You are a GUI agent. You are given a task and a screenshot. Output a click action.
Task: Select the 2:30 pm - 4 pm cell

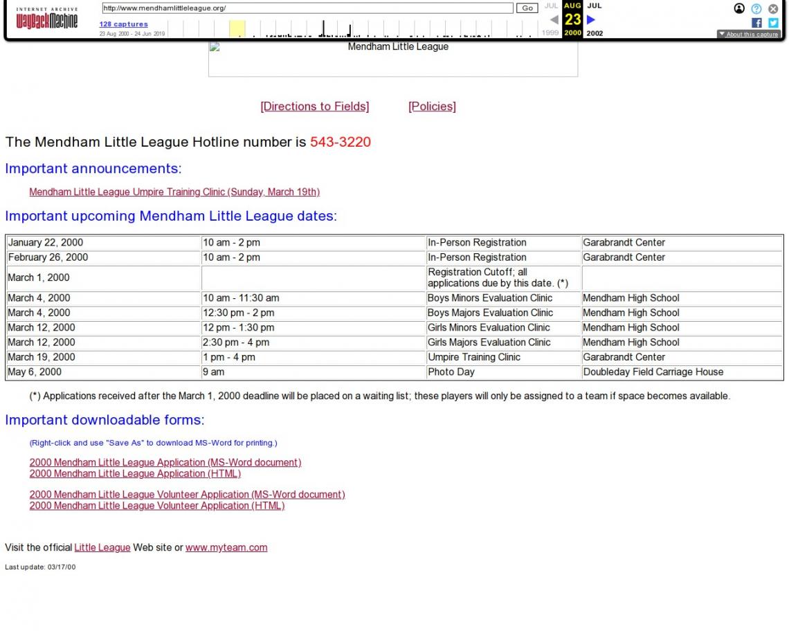coord(314,342)
